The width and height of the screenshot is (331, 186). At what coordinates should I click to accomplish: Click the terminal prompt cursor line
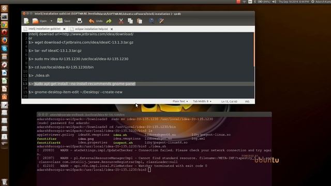94,170
